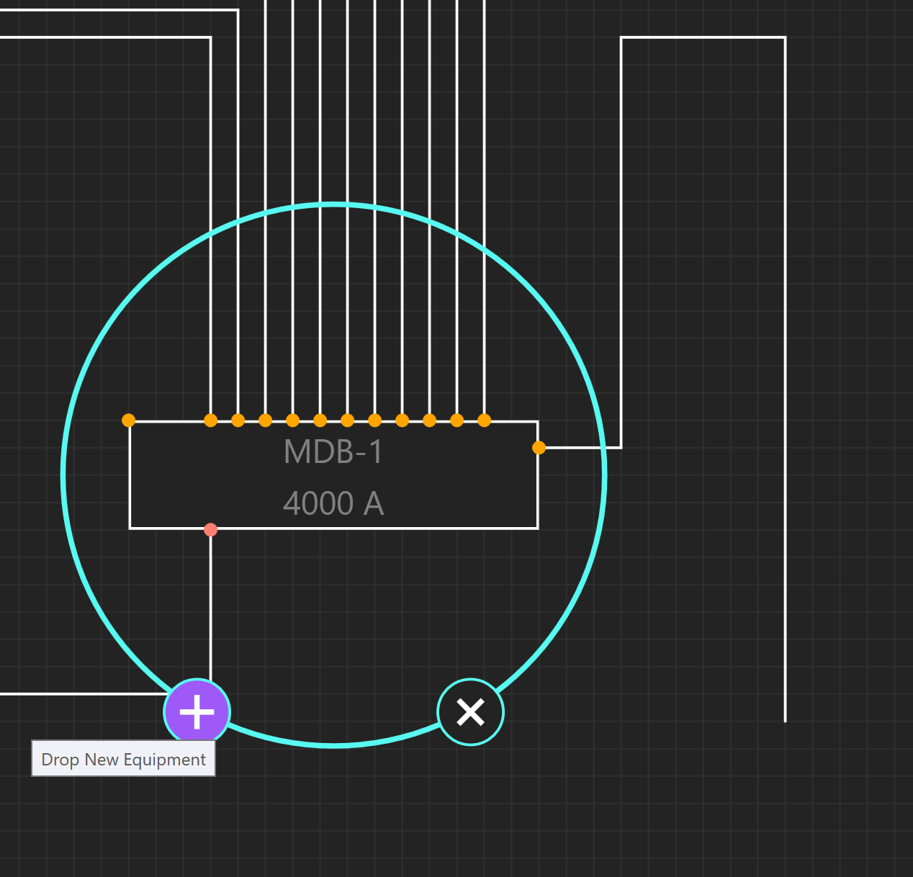
Task: Select the vertical wire below the red port
Action: [x=210, y=605]
